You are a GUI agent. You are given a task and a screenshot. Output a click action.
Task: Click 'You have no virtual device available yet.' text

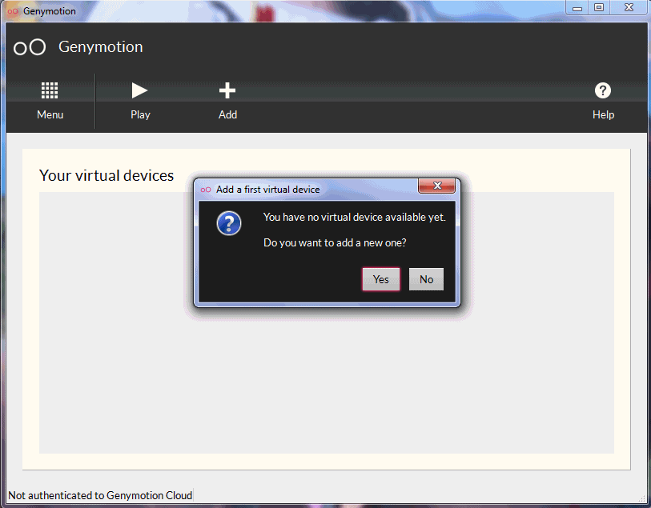(355, 218)
